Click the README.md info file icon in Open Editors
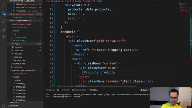 pos(14,4)
